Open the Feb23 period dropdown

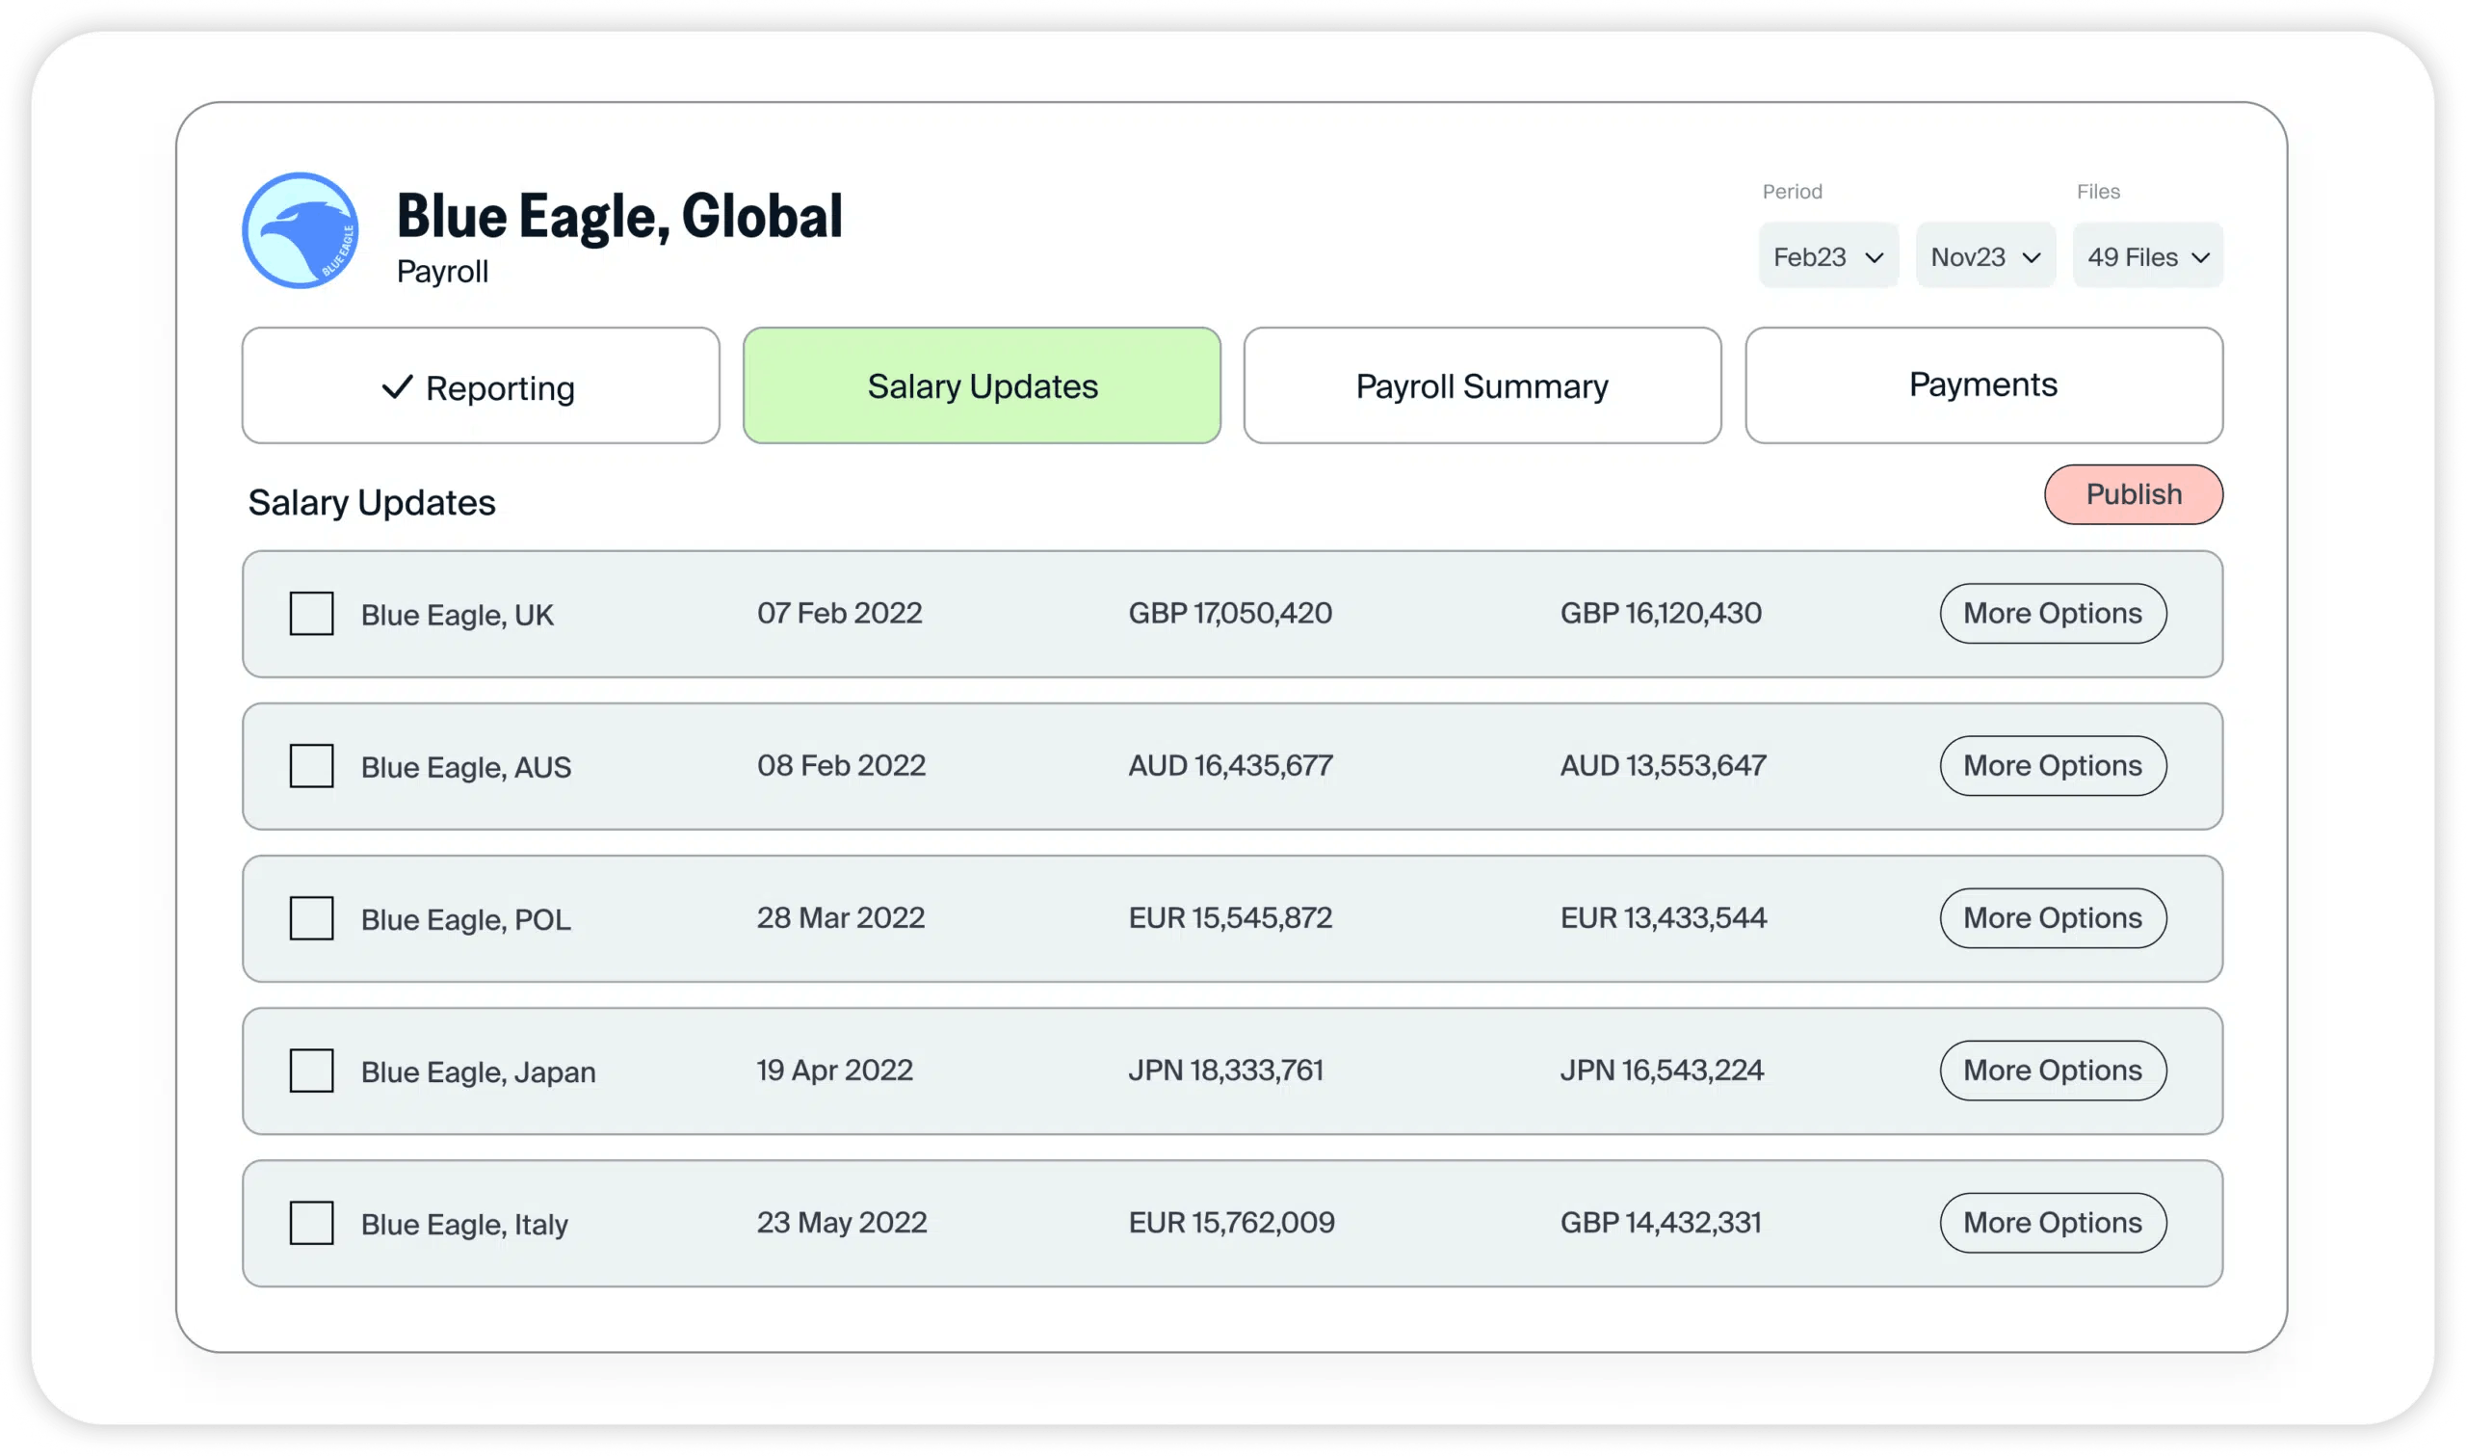pos(1827,256)
